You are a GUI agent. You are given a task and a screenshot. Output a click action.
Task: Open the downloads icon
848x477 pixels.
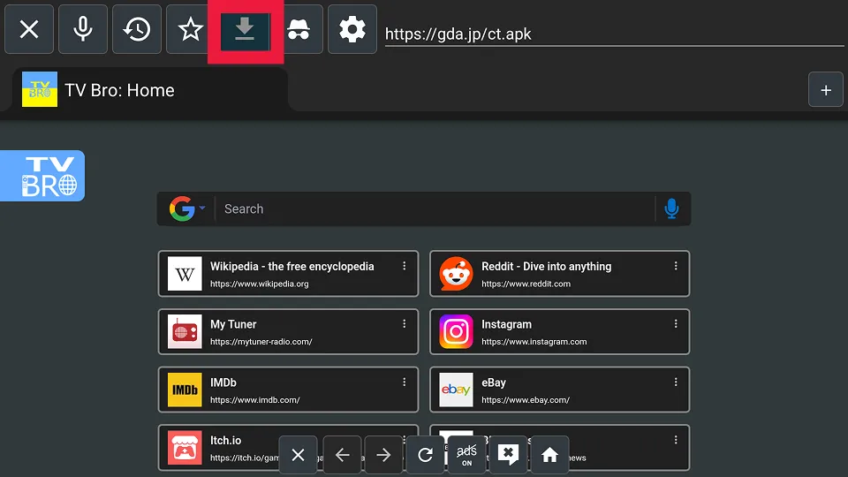click(245, 31)
